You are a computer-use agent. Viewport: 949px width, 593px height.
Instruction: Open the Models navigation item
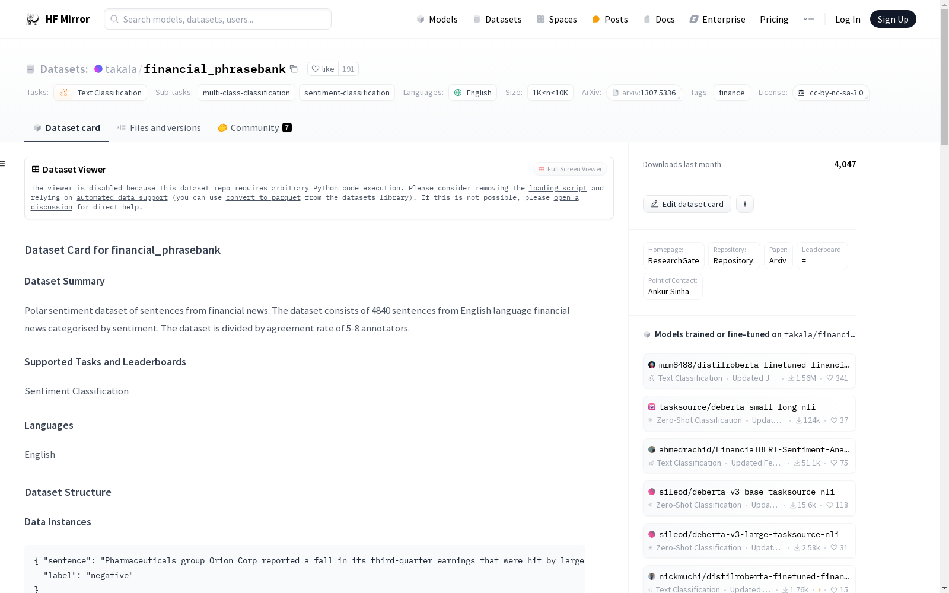click(437, 20)
